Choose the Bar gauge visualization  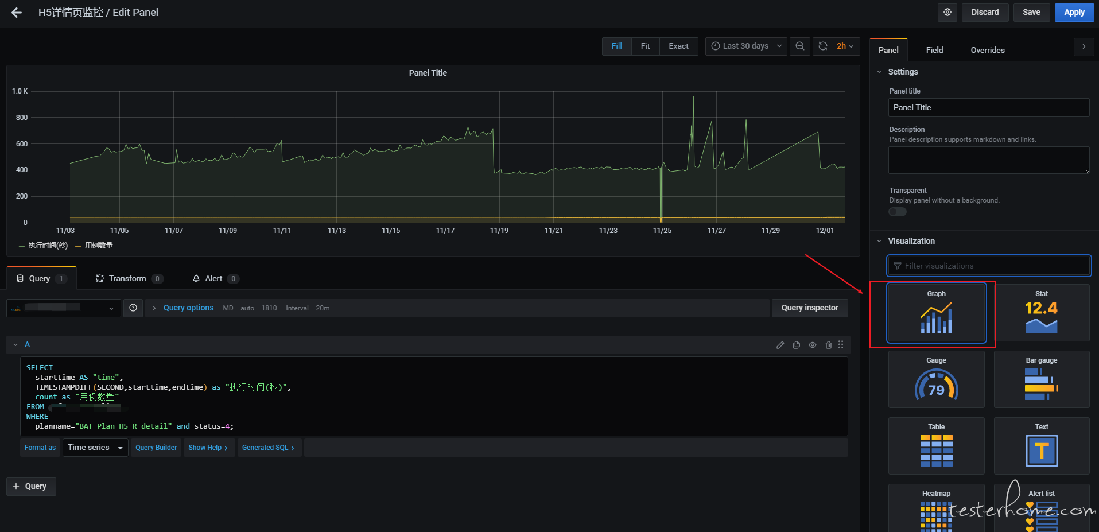(1042, 379)
